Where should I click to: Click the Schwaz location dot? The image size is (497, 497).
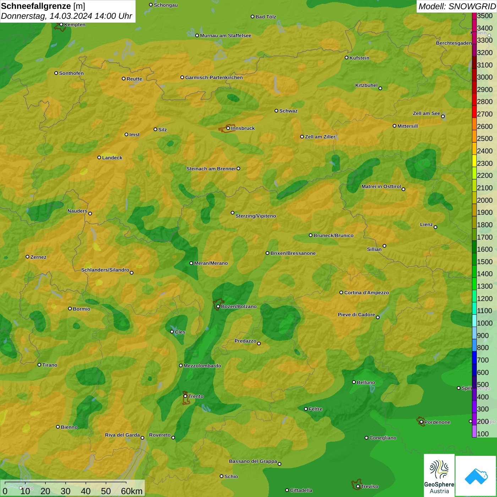point(276,111)
